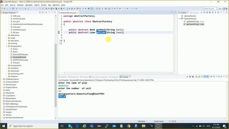Collapse the designpattern package node

pos(6,46)
